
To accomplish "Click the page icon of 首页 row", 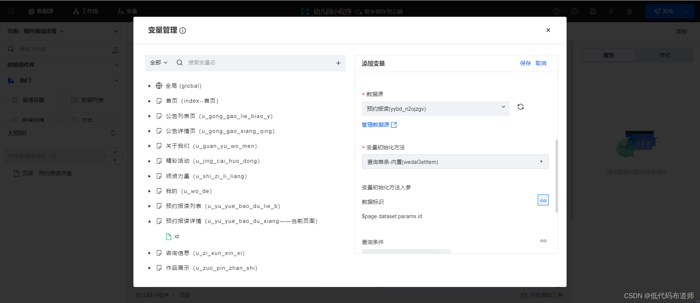I will pos(159,101).
